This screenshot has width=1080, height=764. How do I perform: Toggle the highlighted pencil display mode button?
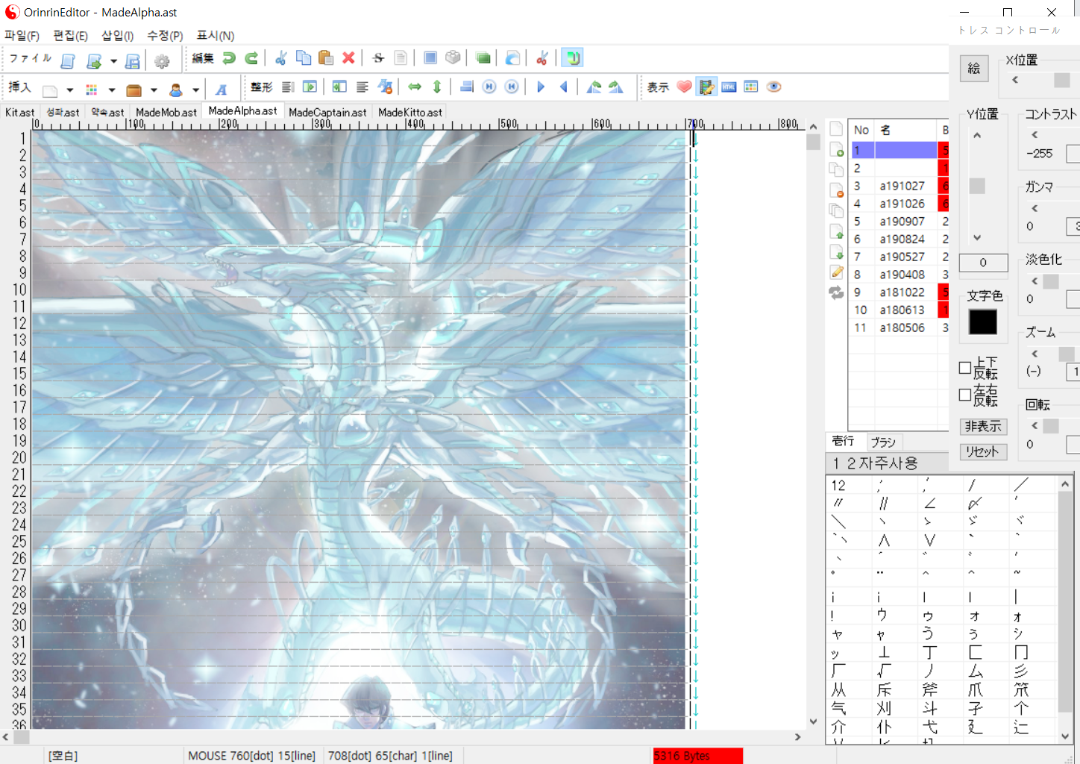click(x=706, y=87)
